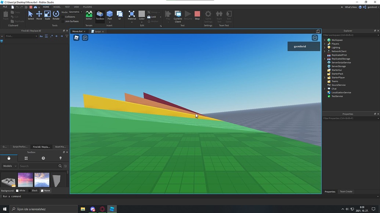This screenshot has width=380, height=213.
Task: Enable the Collisions checkbox
Action: (x=63, y=17)
